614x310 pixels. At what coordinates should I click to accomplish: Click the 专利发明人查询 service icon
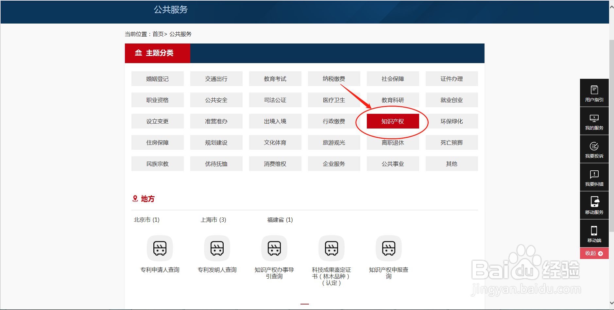pyautogui.click(x=217, y=249)
